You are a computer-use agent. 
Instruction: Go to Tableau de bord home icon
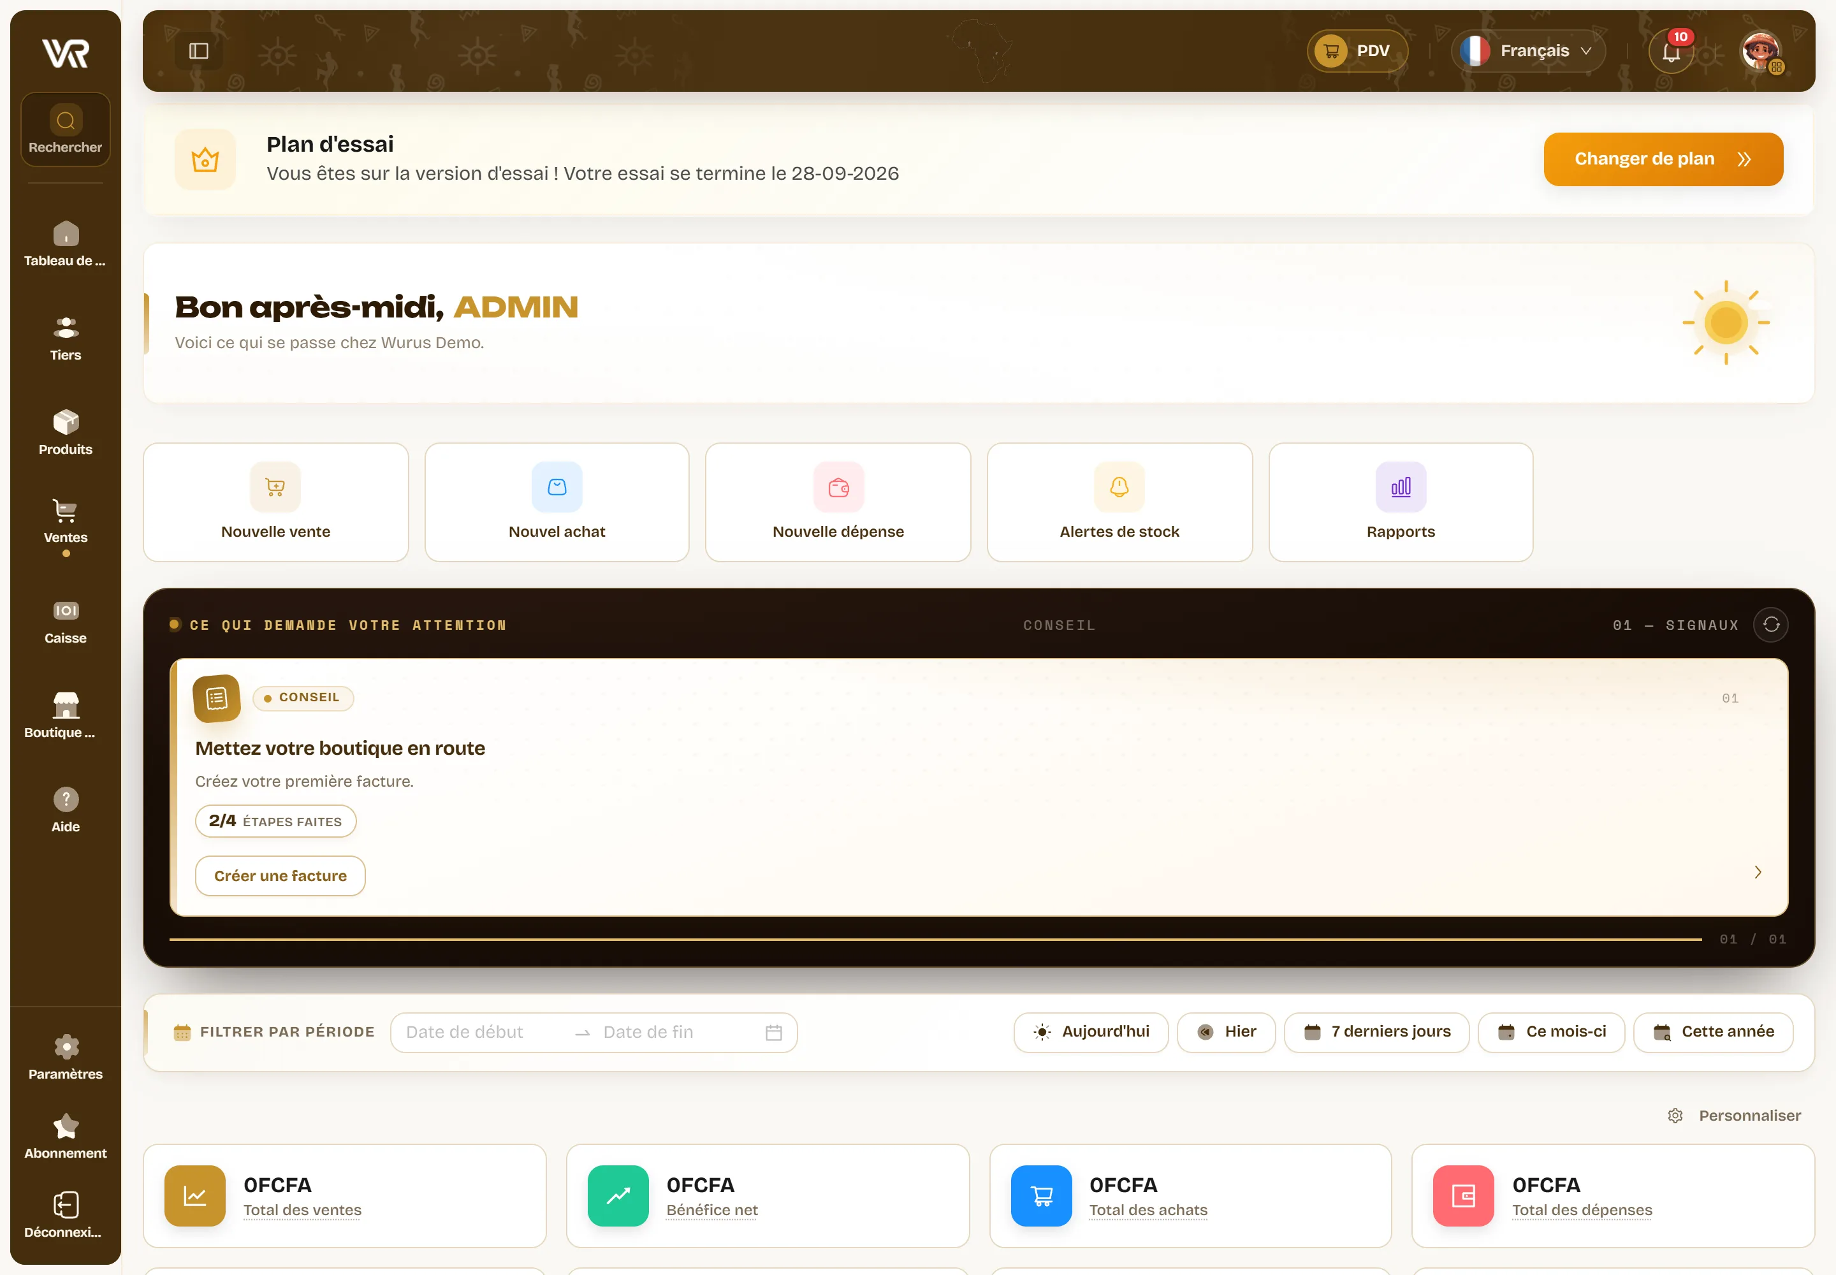66,233
